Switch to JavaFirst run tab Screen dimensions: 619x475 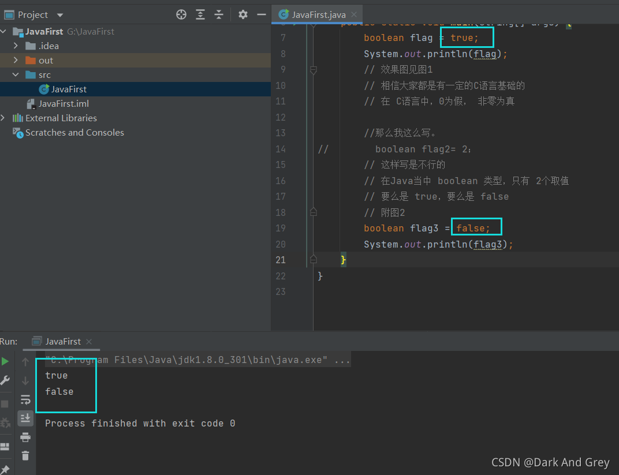(x=62, y=341)
